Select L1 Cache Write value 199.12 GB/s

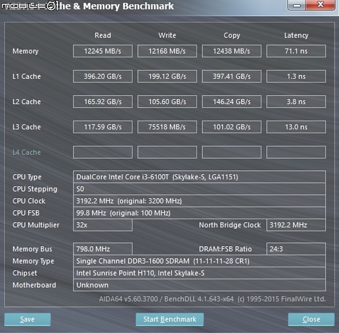pos(167,76)
